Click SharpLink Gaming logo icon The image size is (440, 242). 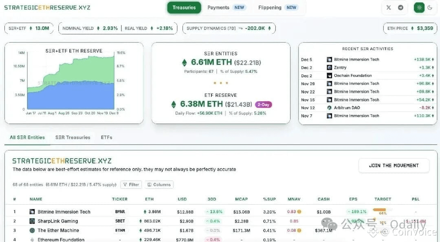tap(32, 221)
